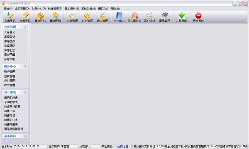Click the 未注册版 status label
249x149 pixels.
pos(107,147)
